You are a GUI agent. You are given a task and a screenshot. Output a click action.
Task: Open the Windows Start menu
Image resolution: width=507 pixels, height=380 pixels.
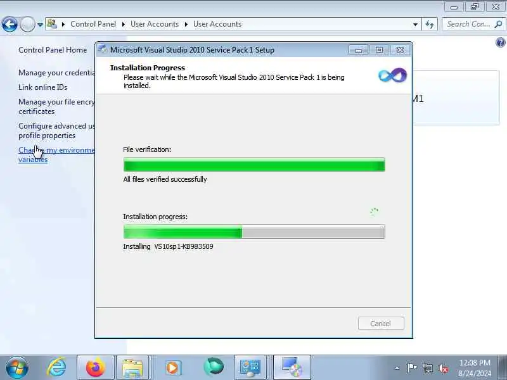tap(17, 368)
